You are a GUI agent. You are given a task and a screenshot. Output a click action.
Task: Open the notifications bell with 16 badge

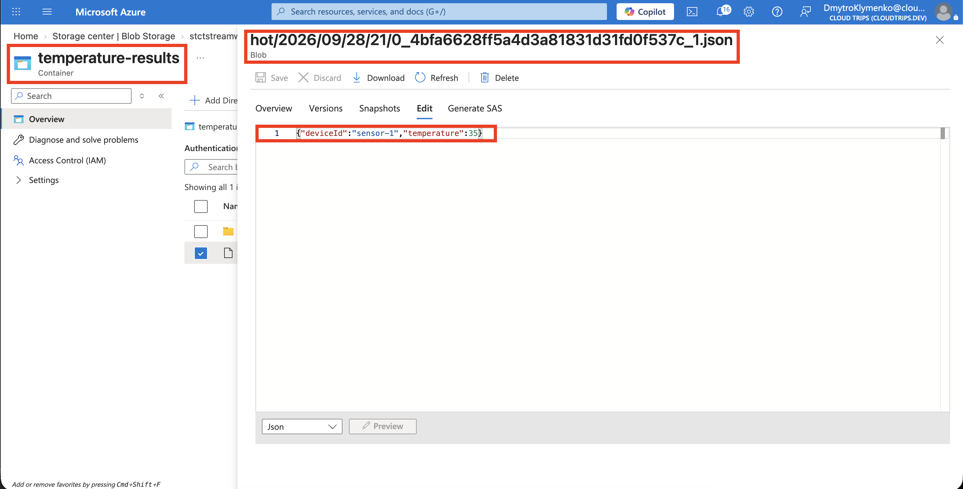[x=723, y=11]
